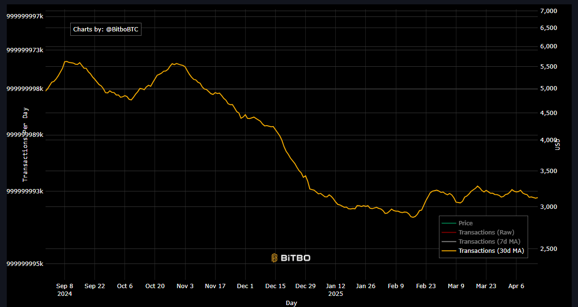
Task: Click the 5,000 USD axis value
Action: click(x=548, y=88)
